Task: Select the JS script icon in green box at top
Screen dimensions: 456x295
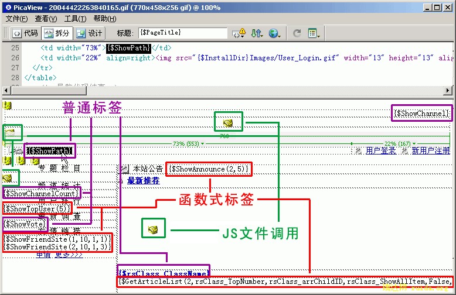Action: (228, 122)
